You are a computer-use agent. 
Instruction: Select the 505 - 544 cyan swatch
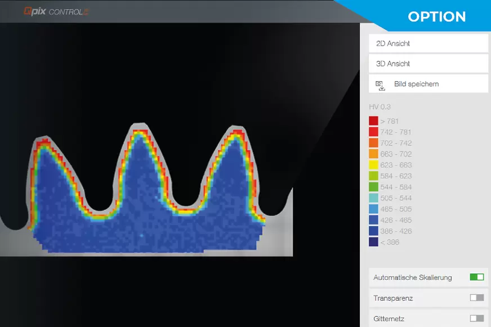tap(373, 198)
